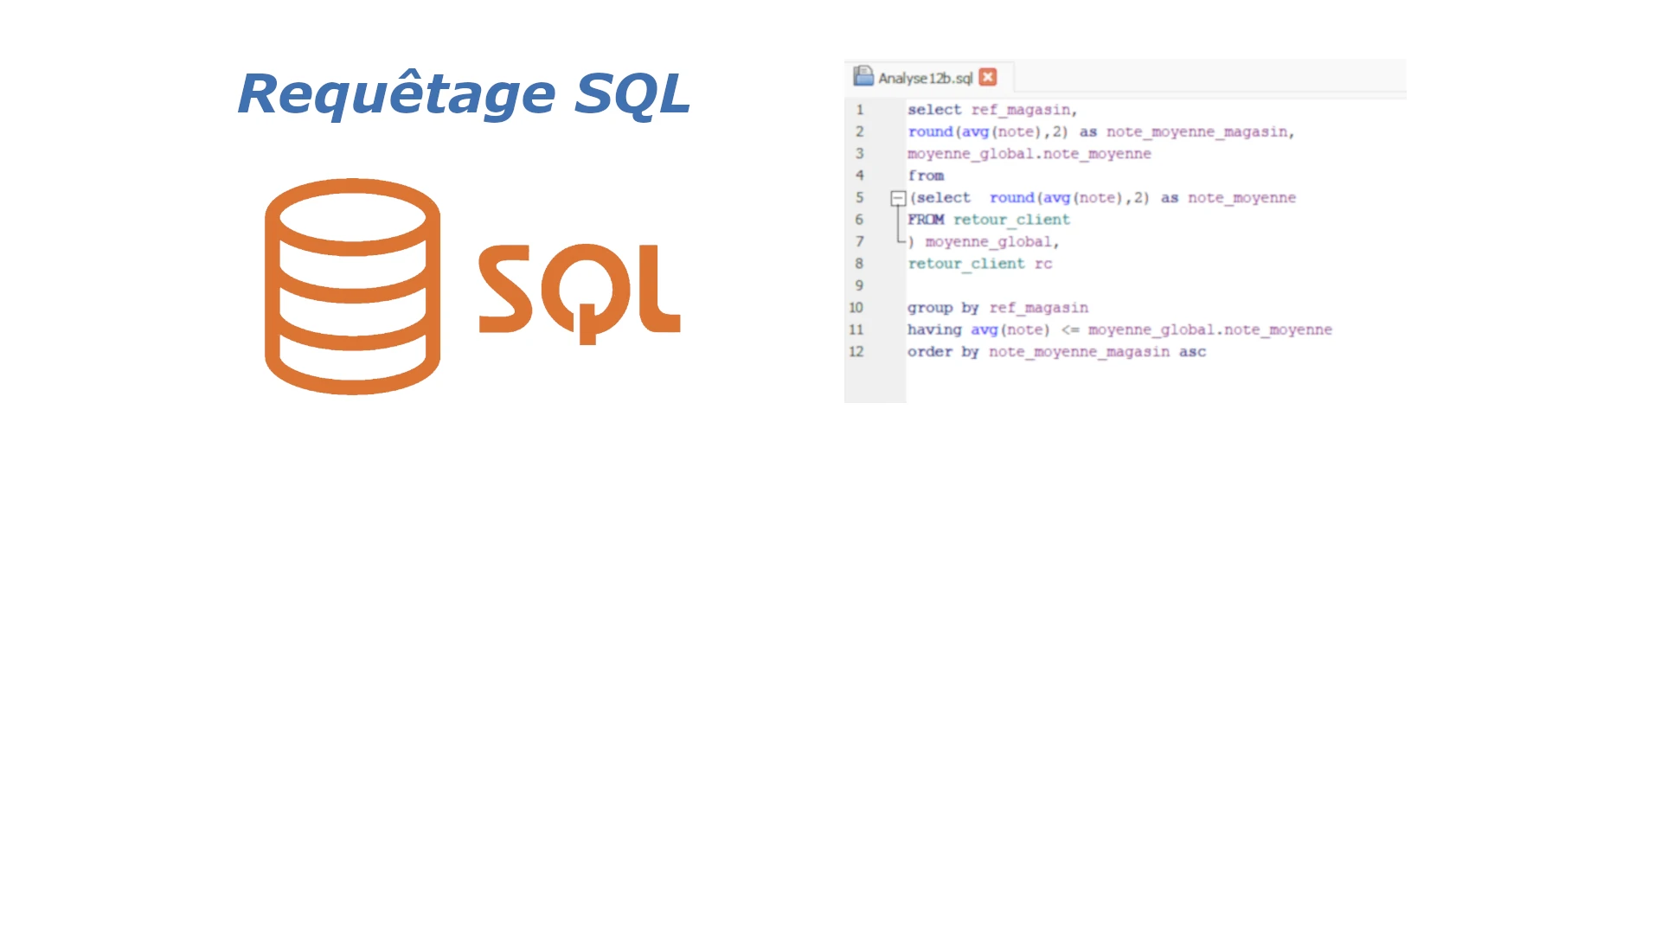Click the Requêtage SQL slide title
This screenshot has width=1661, height=934.
point(464,93)
